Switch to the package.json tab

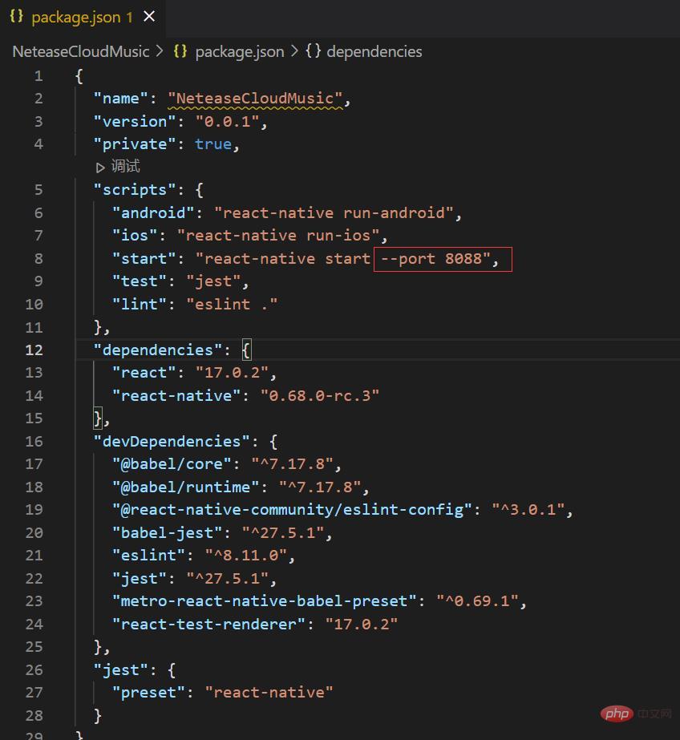pyautogui.click(x=82, y=18)
